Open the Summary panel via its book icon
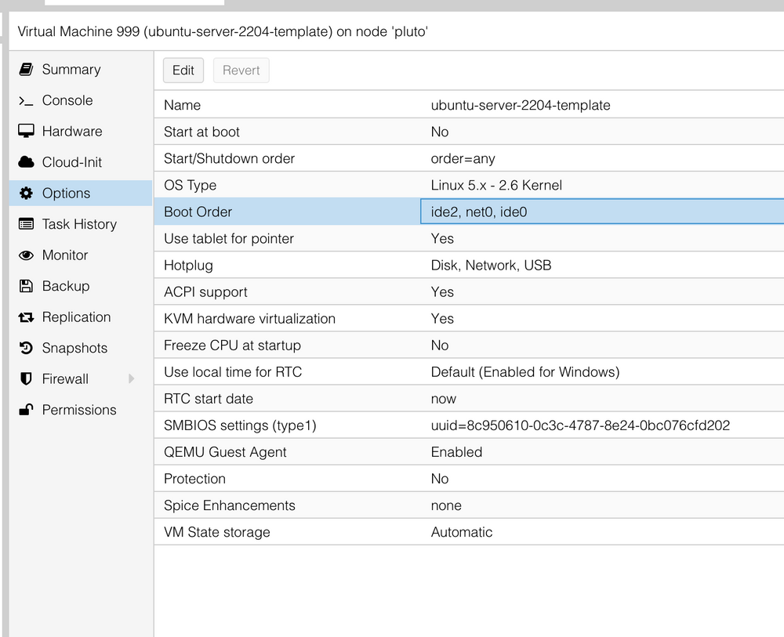The image size is (784, 637). (x=27, y=69)
